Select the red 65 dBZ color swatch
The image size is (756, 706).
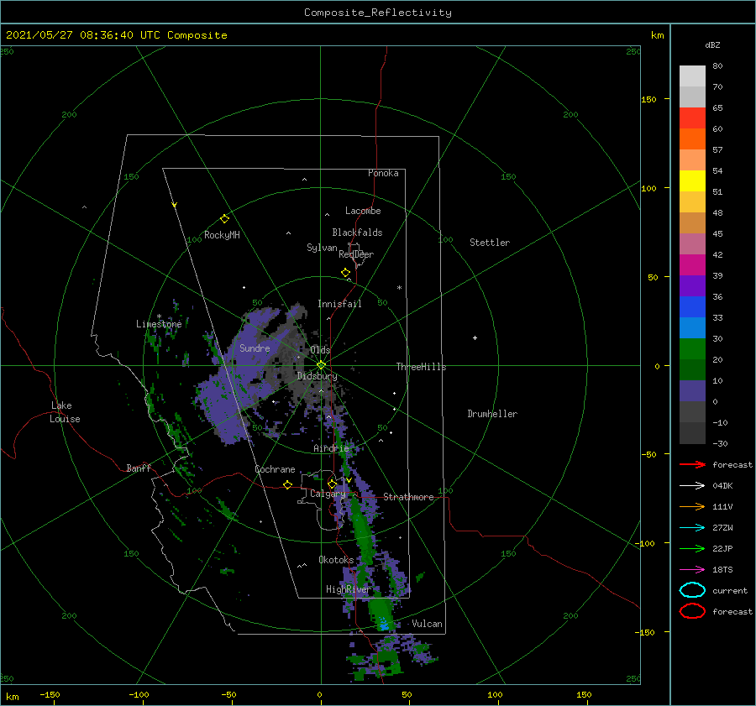pos(692,118)
